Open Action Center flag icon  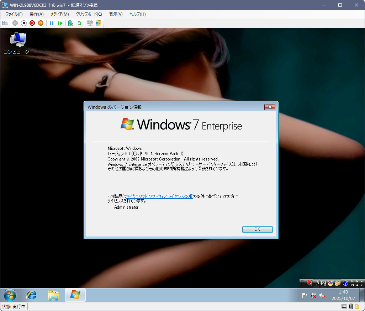(x=305, y=295)
